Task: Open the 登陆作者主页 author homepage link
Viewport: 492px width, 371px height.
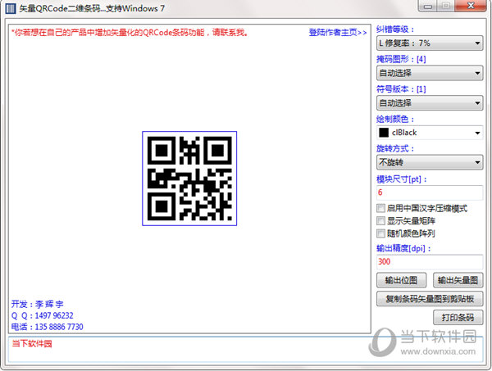Action: (x=338, y=32)
